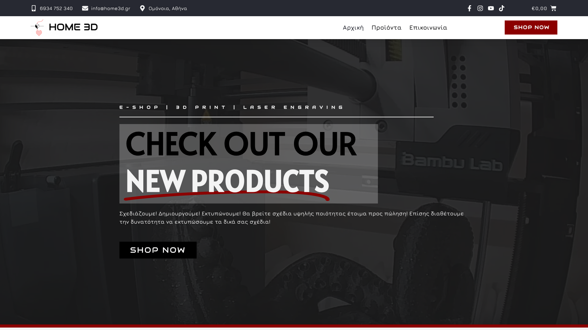This screenshot has width=588, height=330.
Task: Open the YouTube social icon
Action: tap(491, 8)
